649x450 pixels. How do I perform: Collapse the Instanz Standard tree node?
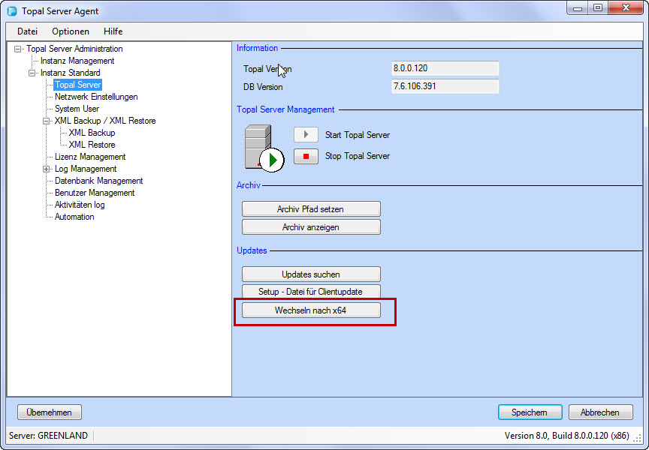click(32, 73)
